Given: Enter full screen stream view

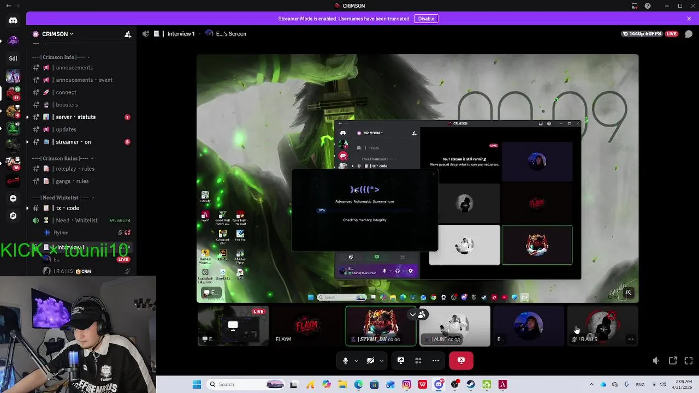Looking at the screenshot, I should [689, 361].
